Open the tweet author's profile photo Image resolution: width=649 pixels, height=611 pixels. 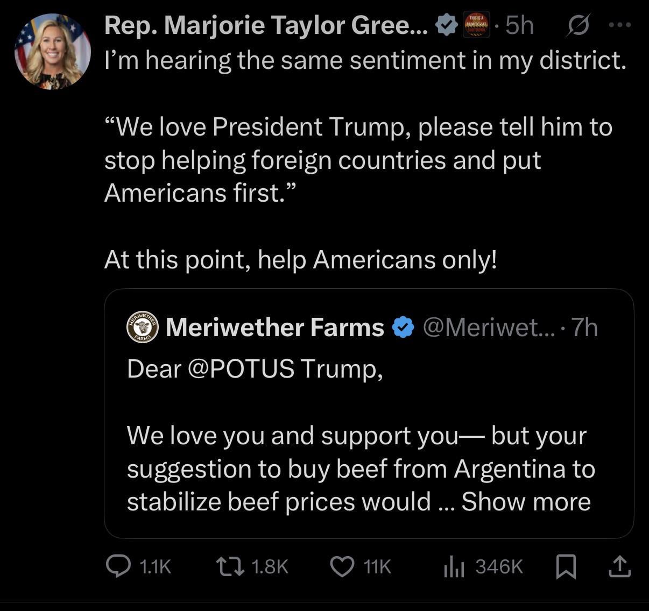pos(53,52)
